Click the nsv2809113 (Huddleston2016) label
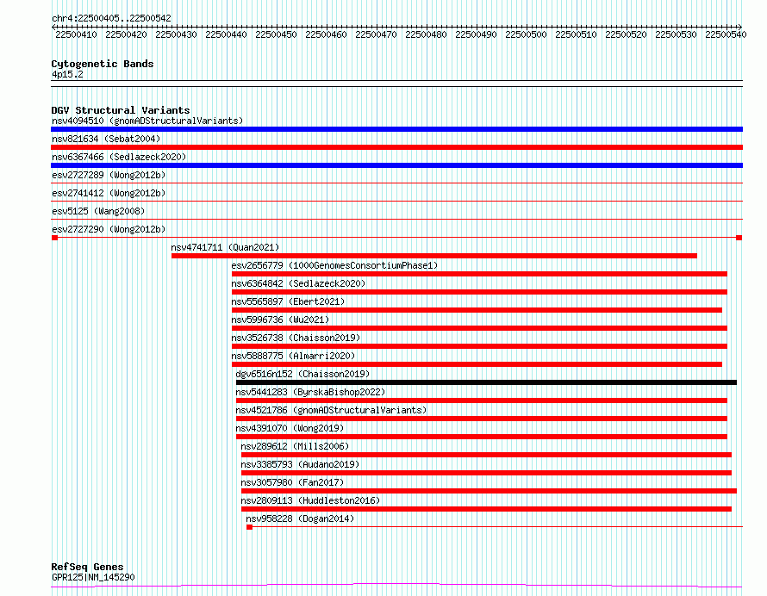This screenshot has width=767, height=596. pyautogui.click(x=310, y=500)
